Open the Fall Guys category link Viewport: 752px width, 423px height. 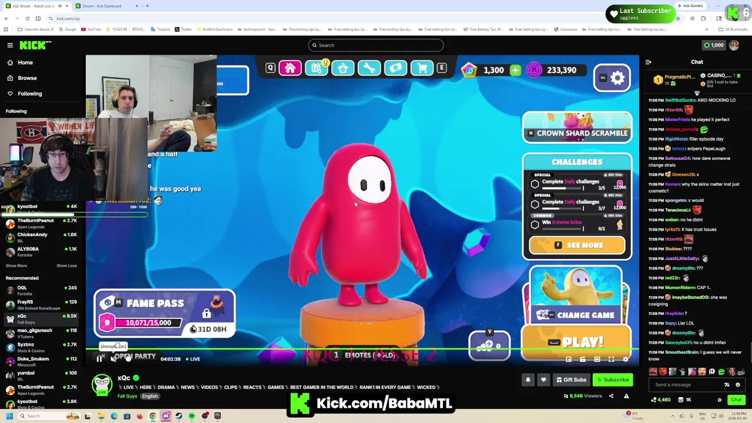click(x=127, y=396)
